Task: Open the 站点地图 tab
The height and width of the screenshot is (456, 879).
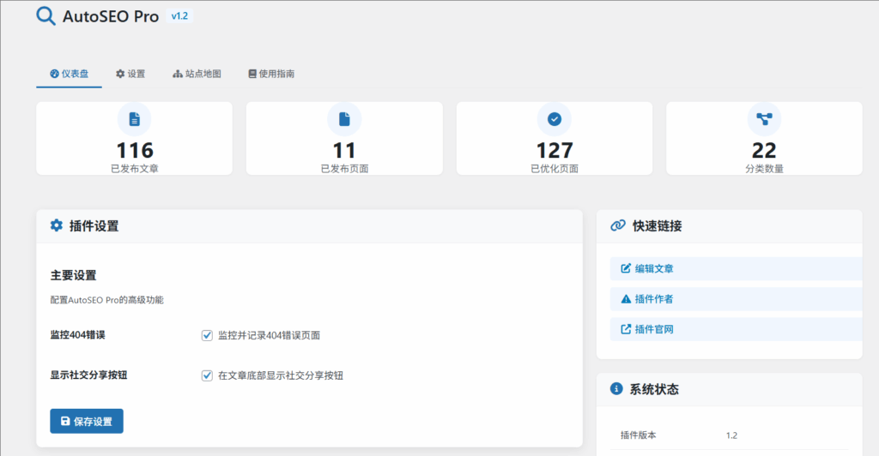Action: [197, 74]
